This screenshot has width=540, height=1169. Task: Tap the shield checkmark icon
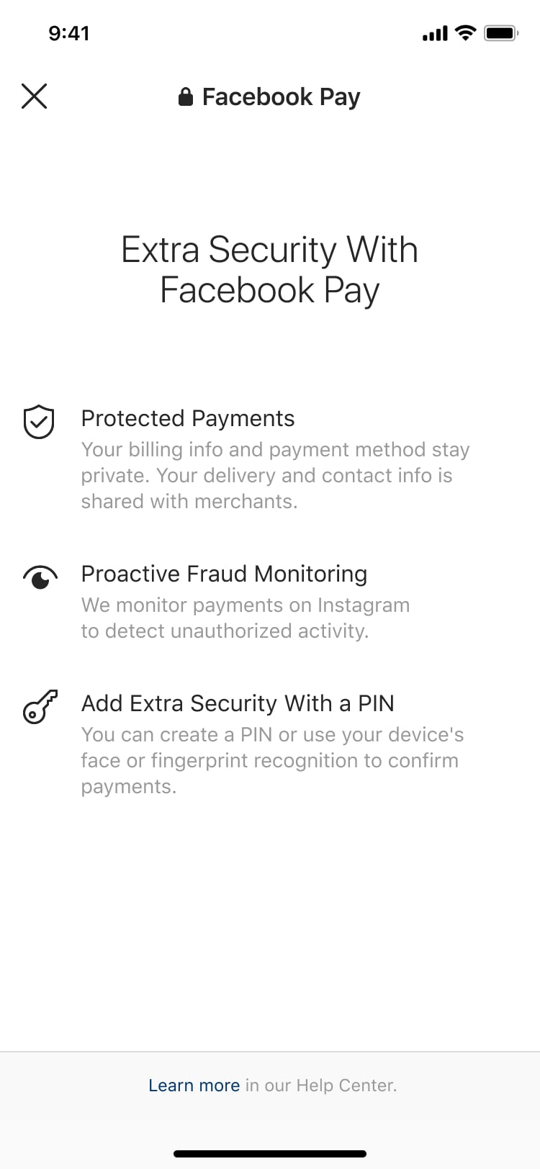click(x=39, y=422)
